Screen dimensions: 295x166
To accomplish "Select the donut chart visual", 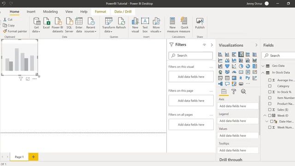I will click(248, 66).
